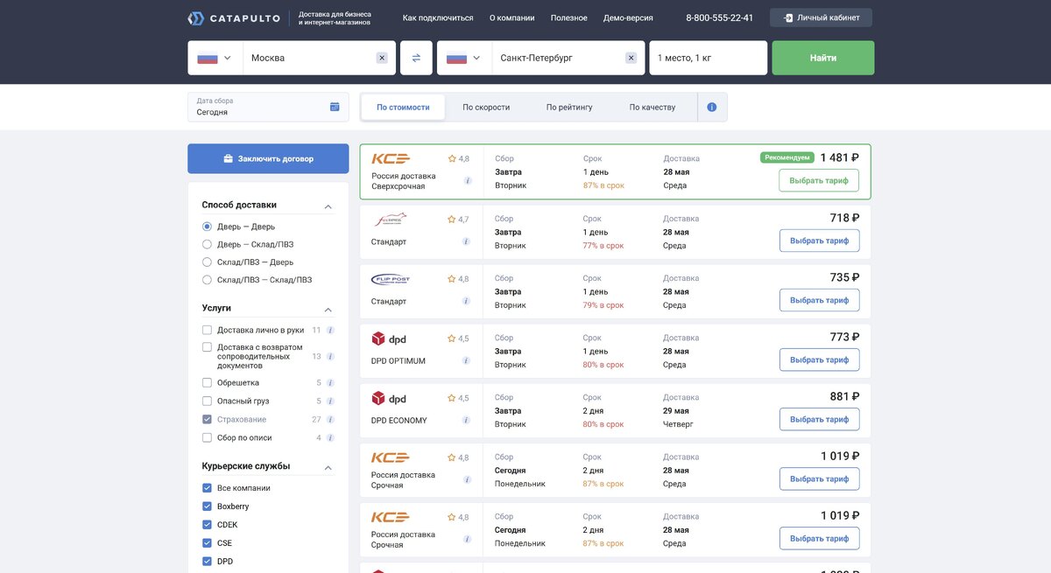The width and height of the screenshot is (1051, 573).
Task: Open the О компании menu item
Action: [x=511, y=17]
